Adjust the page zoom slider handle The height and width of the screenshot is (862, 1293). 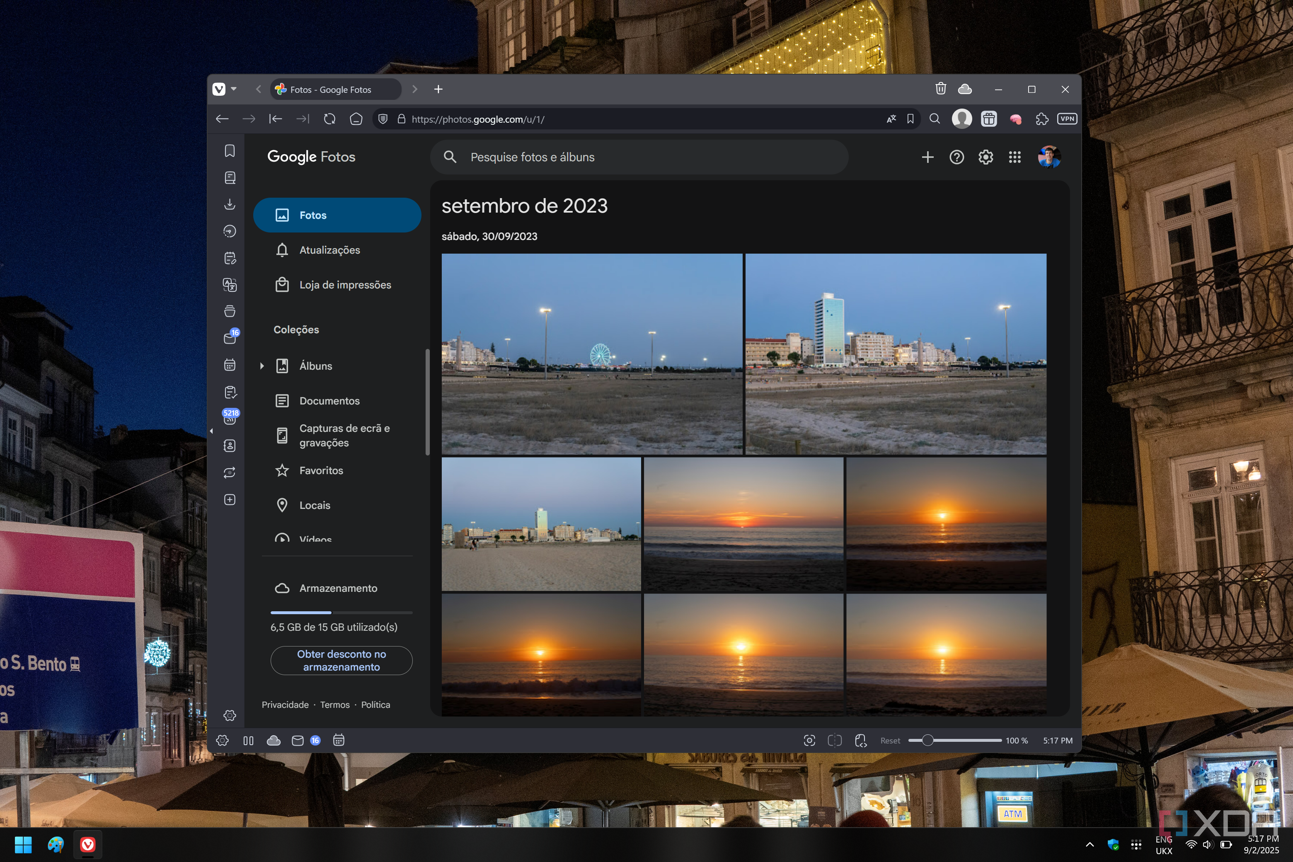927,741
